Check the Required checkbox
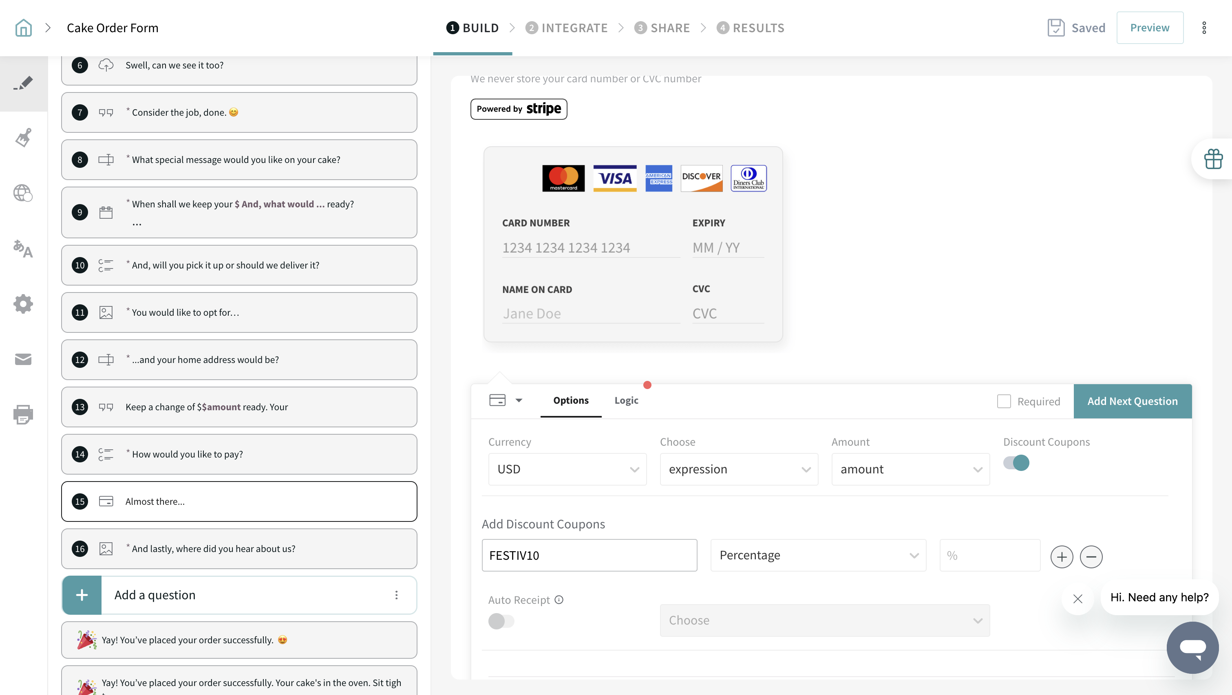Screen dimensions: 1232x695 coord(1004,402)
